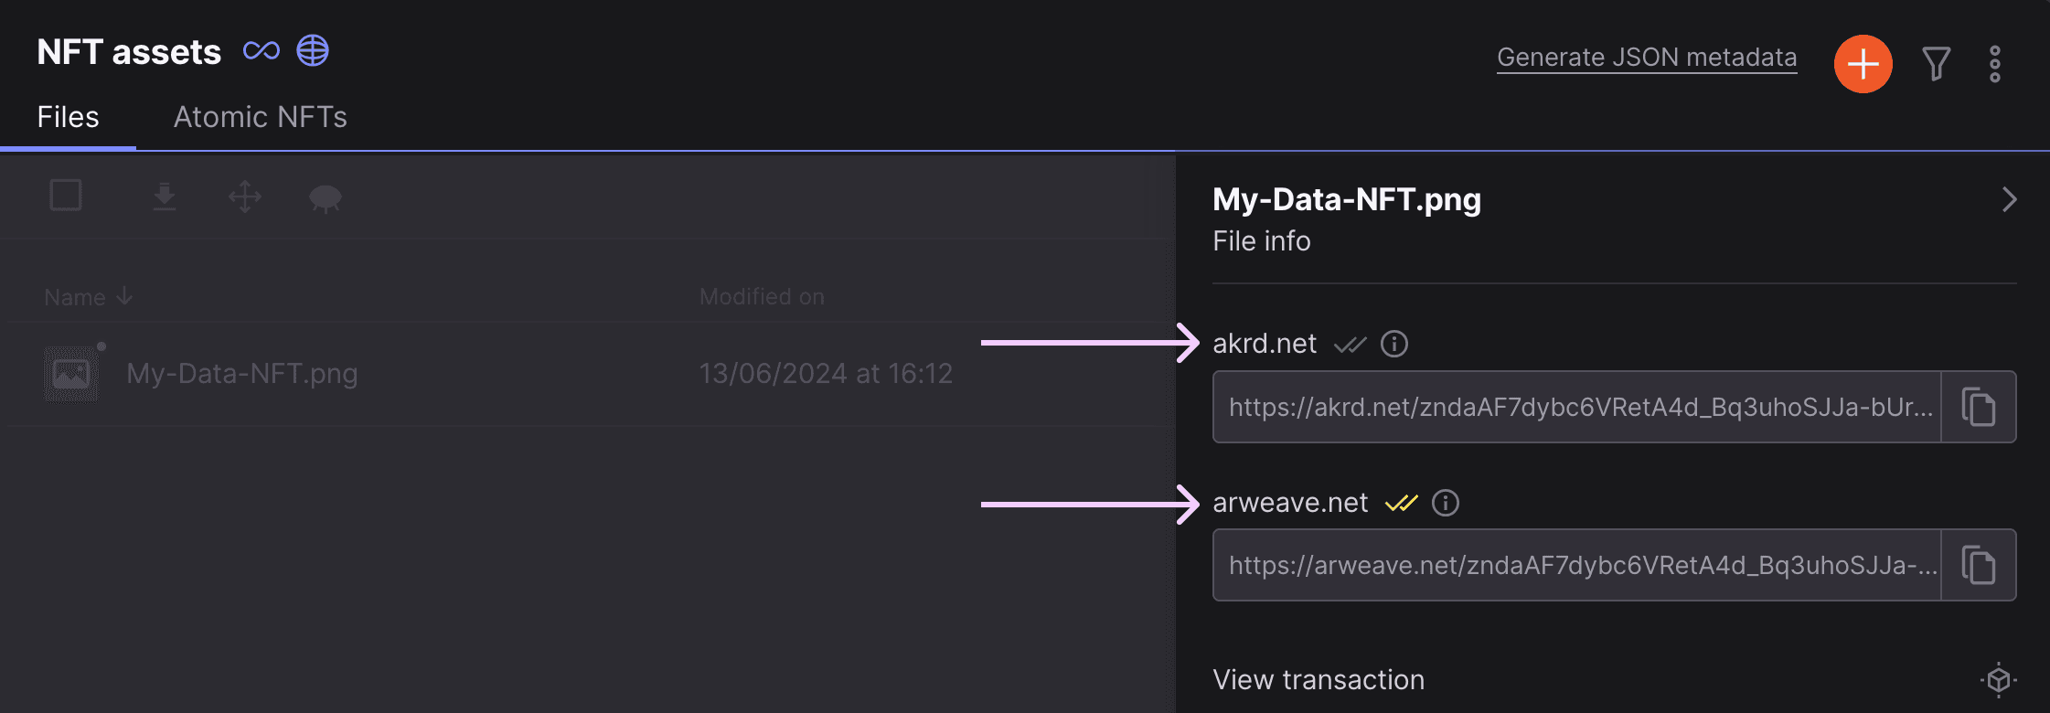Screen dimensions: 2050x713
Task: Click the info icon next to akrd.net
Action: [x=1393, y=344]
